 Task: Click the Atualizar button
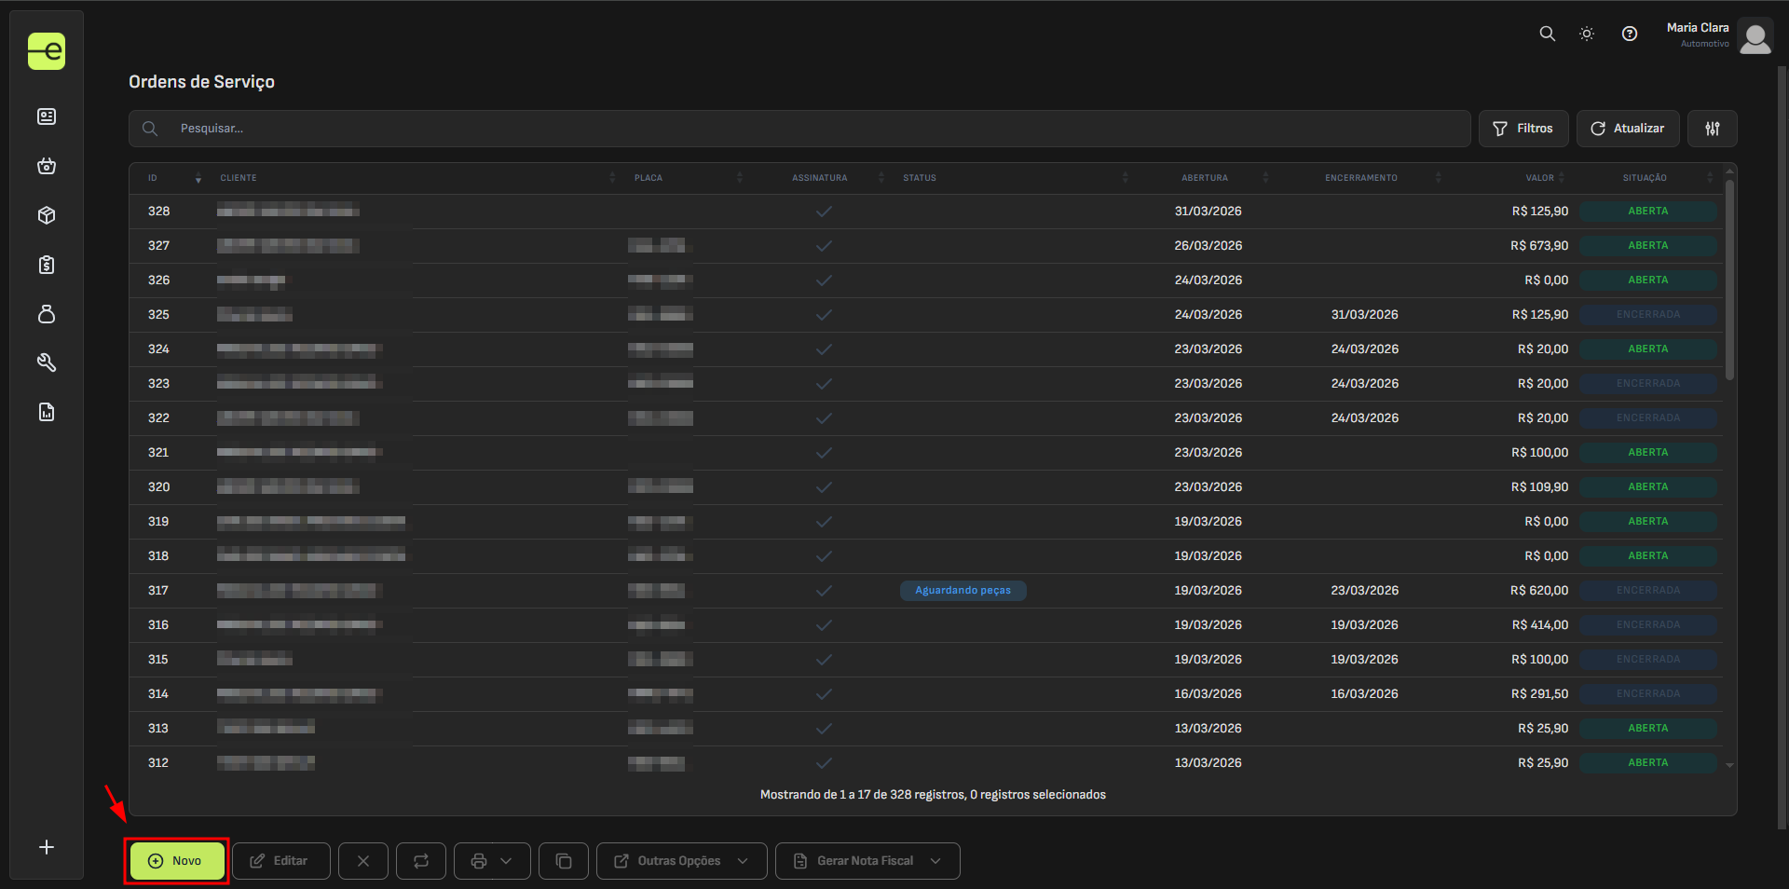click(1627, 129)
